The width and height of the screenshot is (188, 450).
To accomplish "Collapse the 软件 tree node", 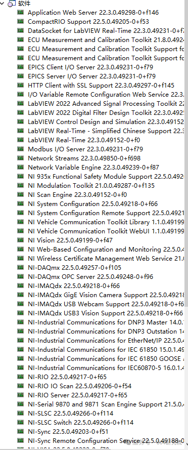I will pos(3,4).
